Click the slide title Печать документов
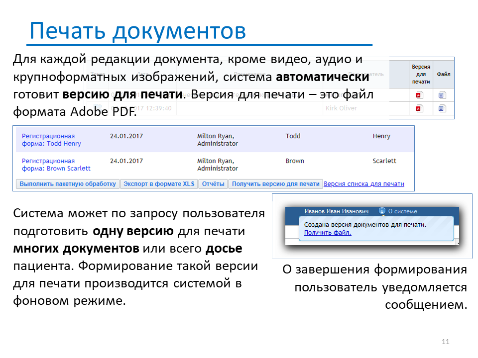The width and height of the screenshot is (478, 358). click(138, 31)
